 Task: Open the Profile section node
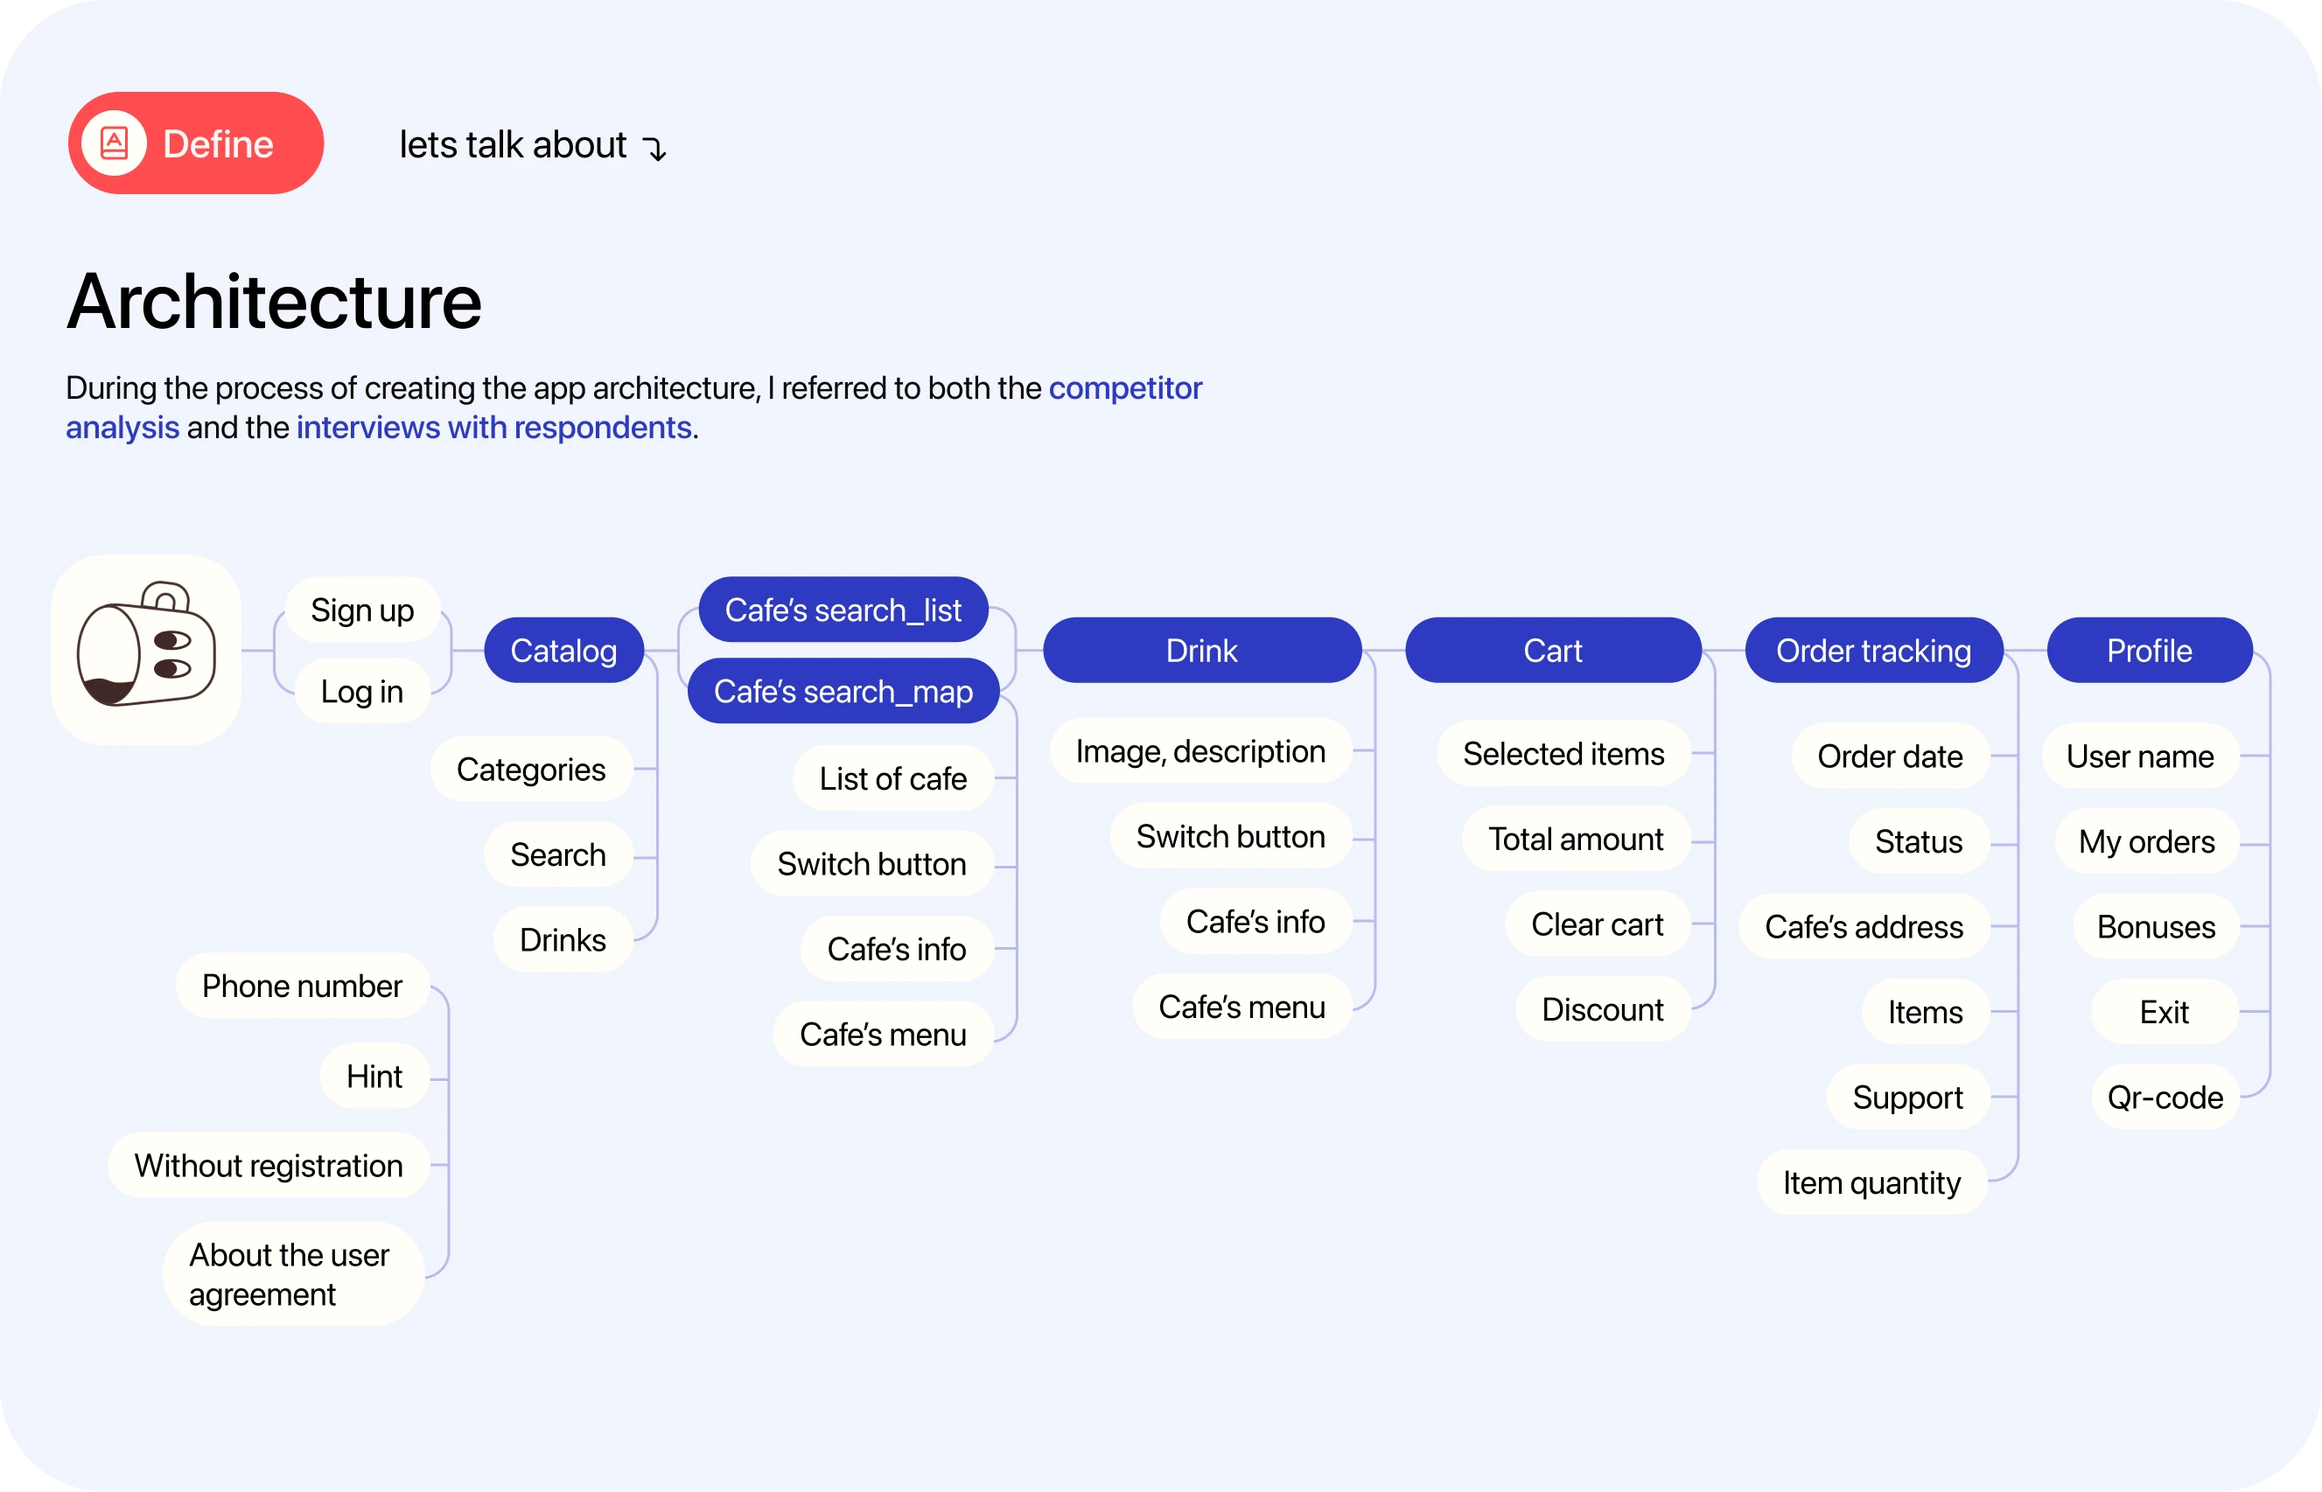coord(2149,650)
